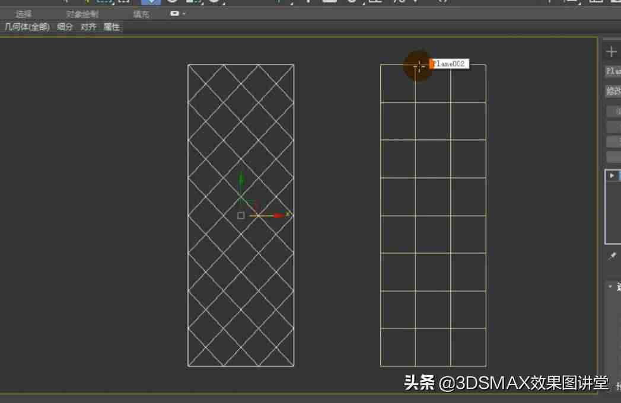
Task: Click the pin stack icon
Action: tap(612, 256)
